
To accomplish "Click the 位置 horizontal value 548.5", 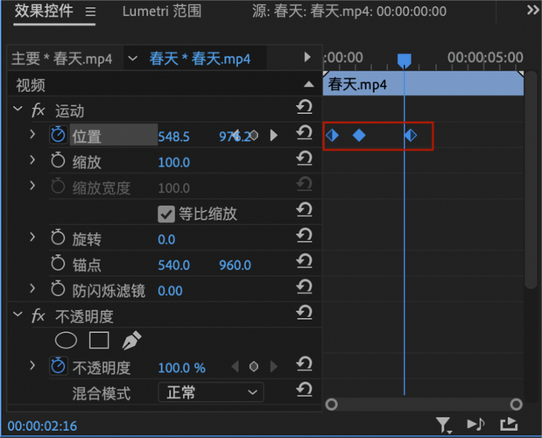I will [173, 137].
